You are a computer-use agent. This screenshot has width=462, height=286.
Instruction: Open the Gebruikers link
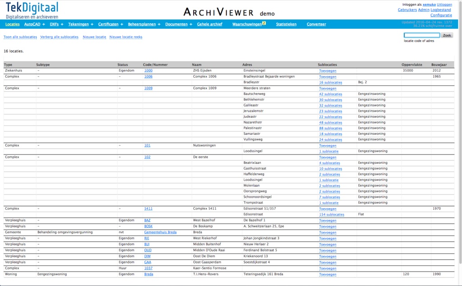click(x=407, y=10)
